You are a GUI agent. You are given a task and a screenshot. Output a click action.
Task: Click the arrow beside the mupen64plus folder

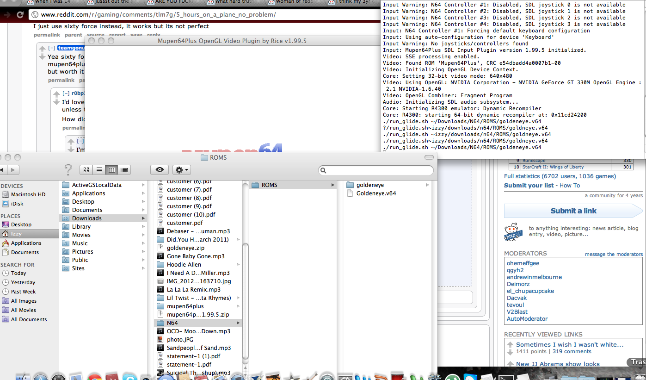pos(238,306)
